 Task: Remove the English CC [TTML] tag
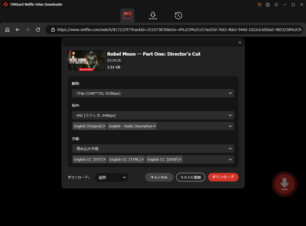142,160
